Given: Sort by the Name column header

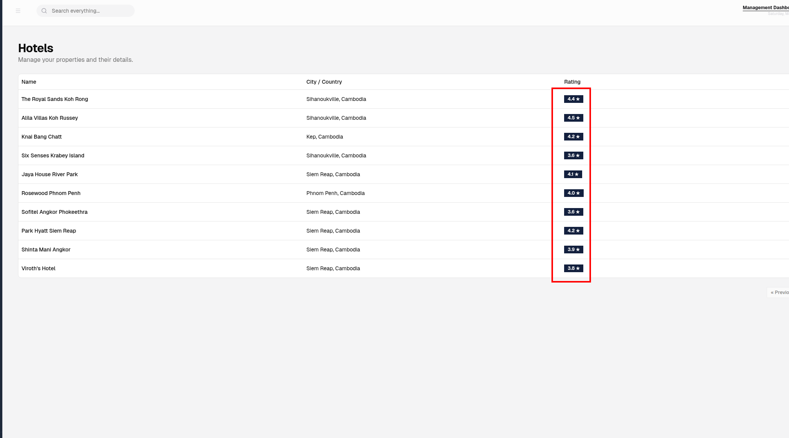Looking at the screenshot, I should point(29,82).
